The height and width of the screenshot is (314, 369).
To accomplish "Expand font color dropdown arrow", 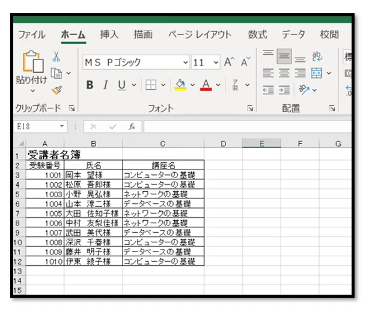I will 218,85.
